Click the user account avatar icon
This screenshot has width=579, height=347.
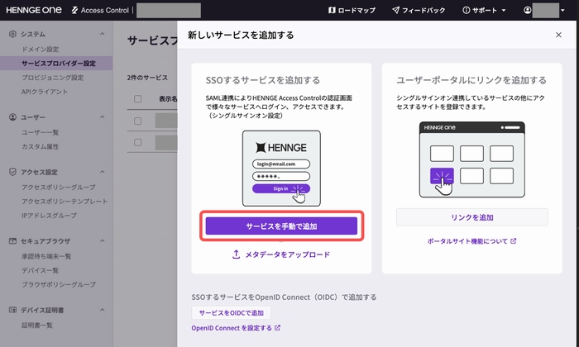528,10
